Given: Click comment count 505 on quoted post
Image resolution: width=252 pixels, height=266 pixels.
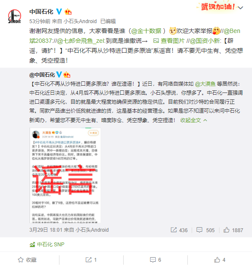Looking at the screenshot, I should pyautogui.click(x=205, y=230).
